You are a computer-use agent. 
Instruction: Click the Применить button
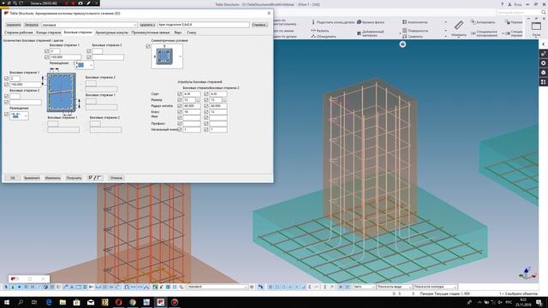point(32,178)
